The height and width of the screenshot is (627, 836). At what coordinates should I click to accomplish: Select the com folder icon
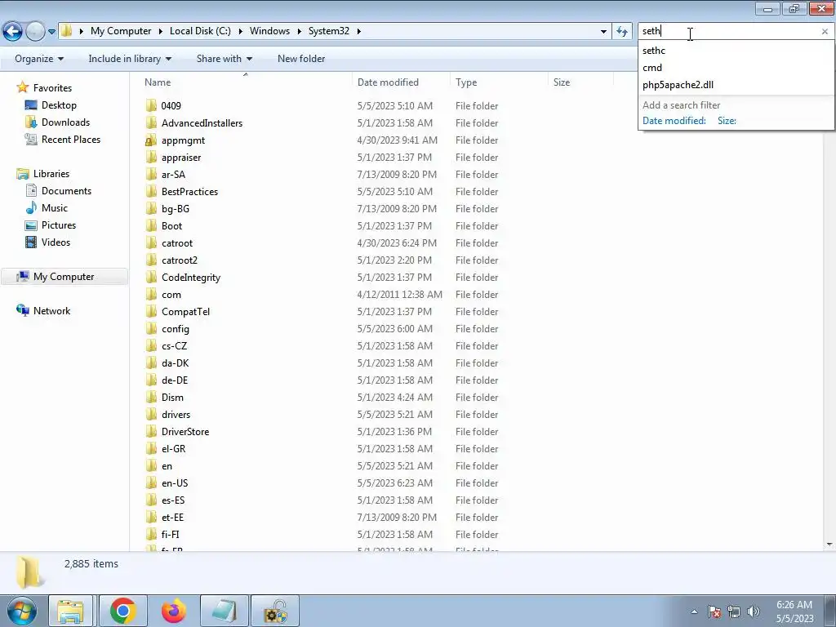[151, 294]
